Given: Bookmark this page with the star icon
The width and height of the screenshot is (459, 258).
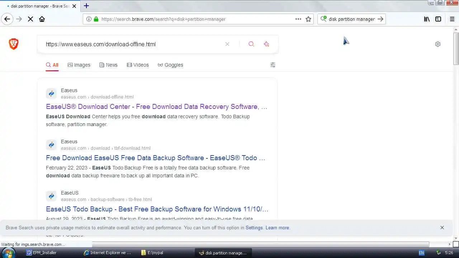Looking at the screenshot, I should point(308,19).
